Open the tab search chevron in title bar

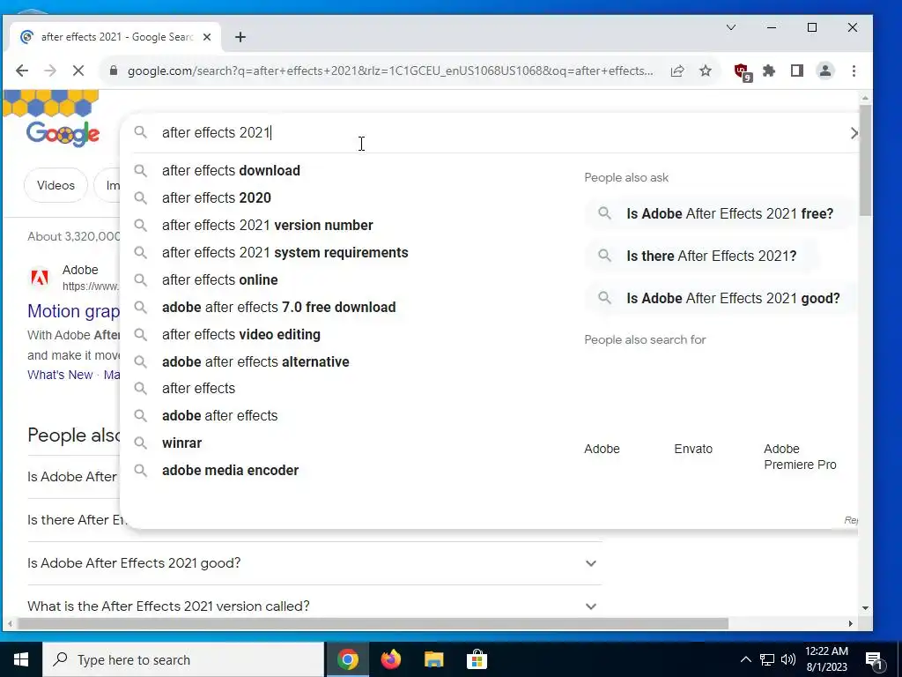point(731,27)
